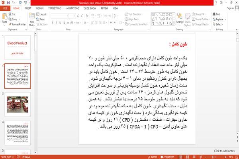Viewport: 239px width, 159px height.
Task: Open PowerPoint Help question mark
Action: tap(216, 3)
